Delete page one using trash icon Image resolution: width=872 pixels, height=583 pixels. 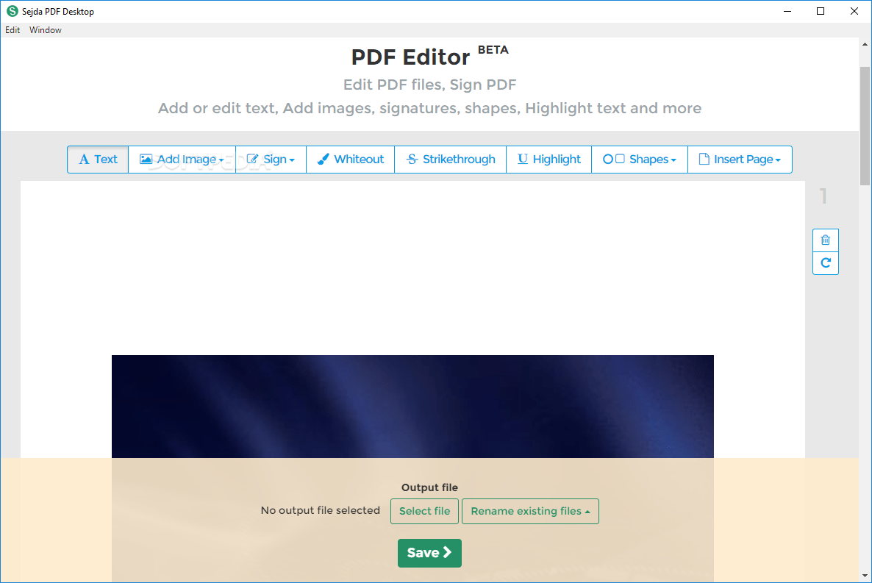click(x=825, y=240)
